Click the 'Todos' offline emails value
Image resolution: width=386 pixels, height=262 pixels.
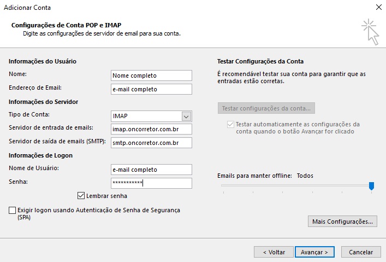(x=305, y=176)
